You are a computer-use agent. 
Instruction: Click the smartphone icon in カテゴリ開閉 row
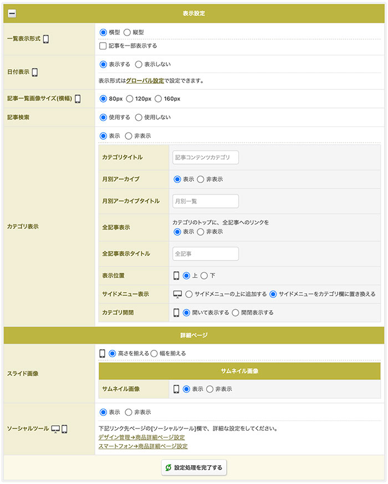click(176, 313)
